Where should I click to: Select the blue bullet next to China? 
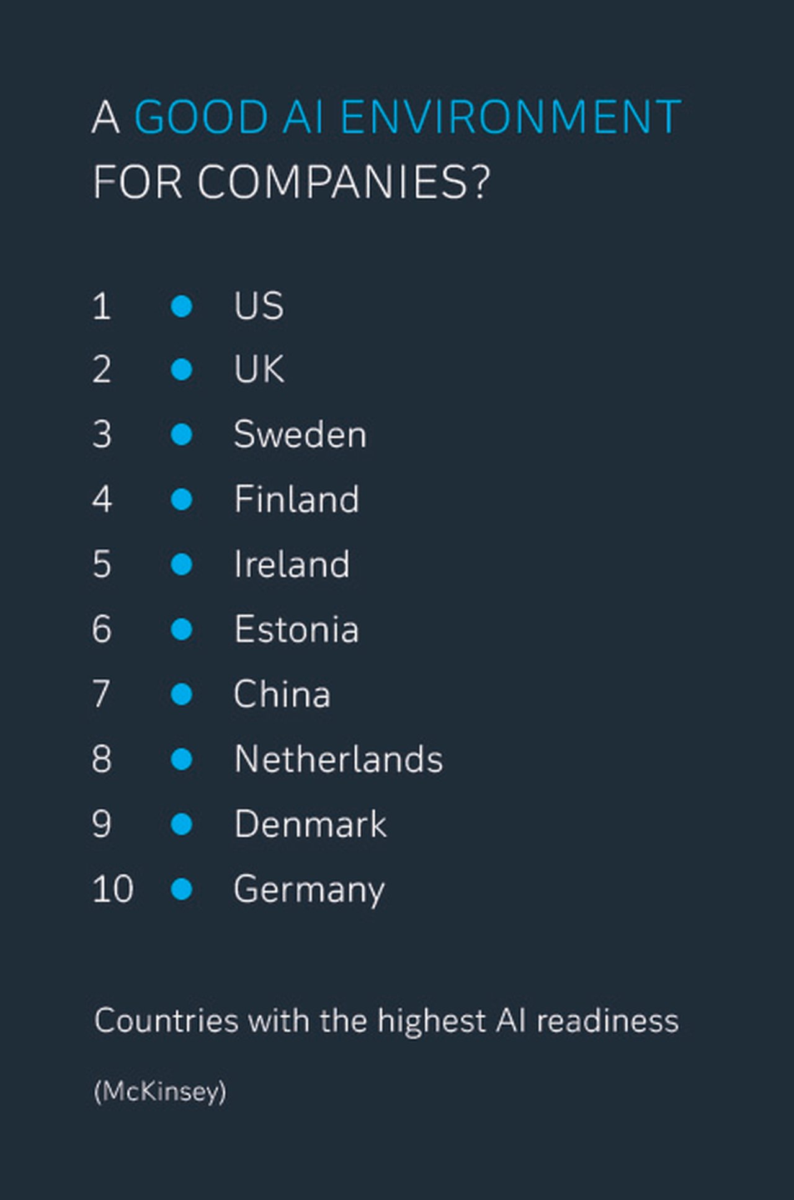[x=181, y=695]
